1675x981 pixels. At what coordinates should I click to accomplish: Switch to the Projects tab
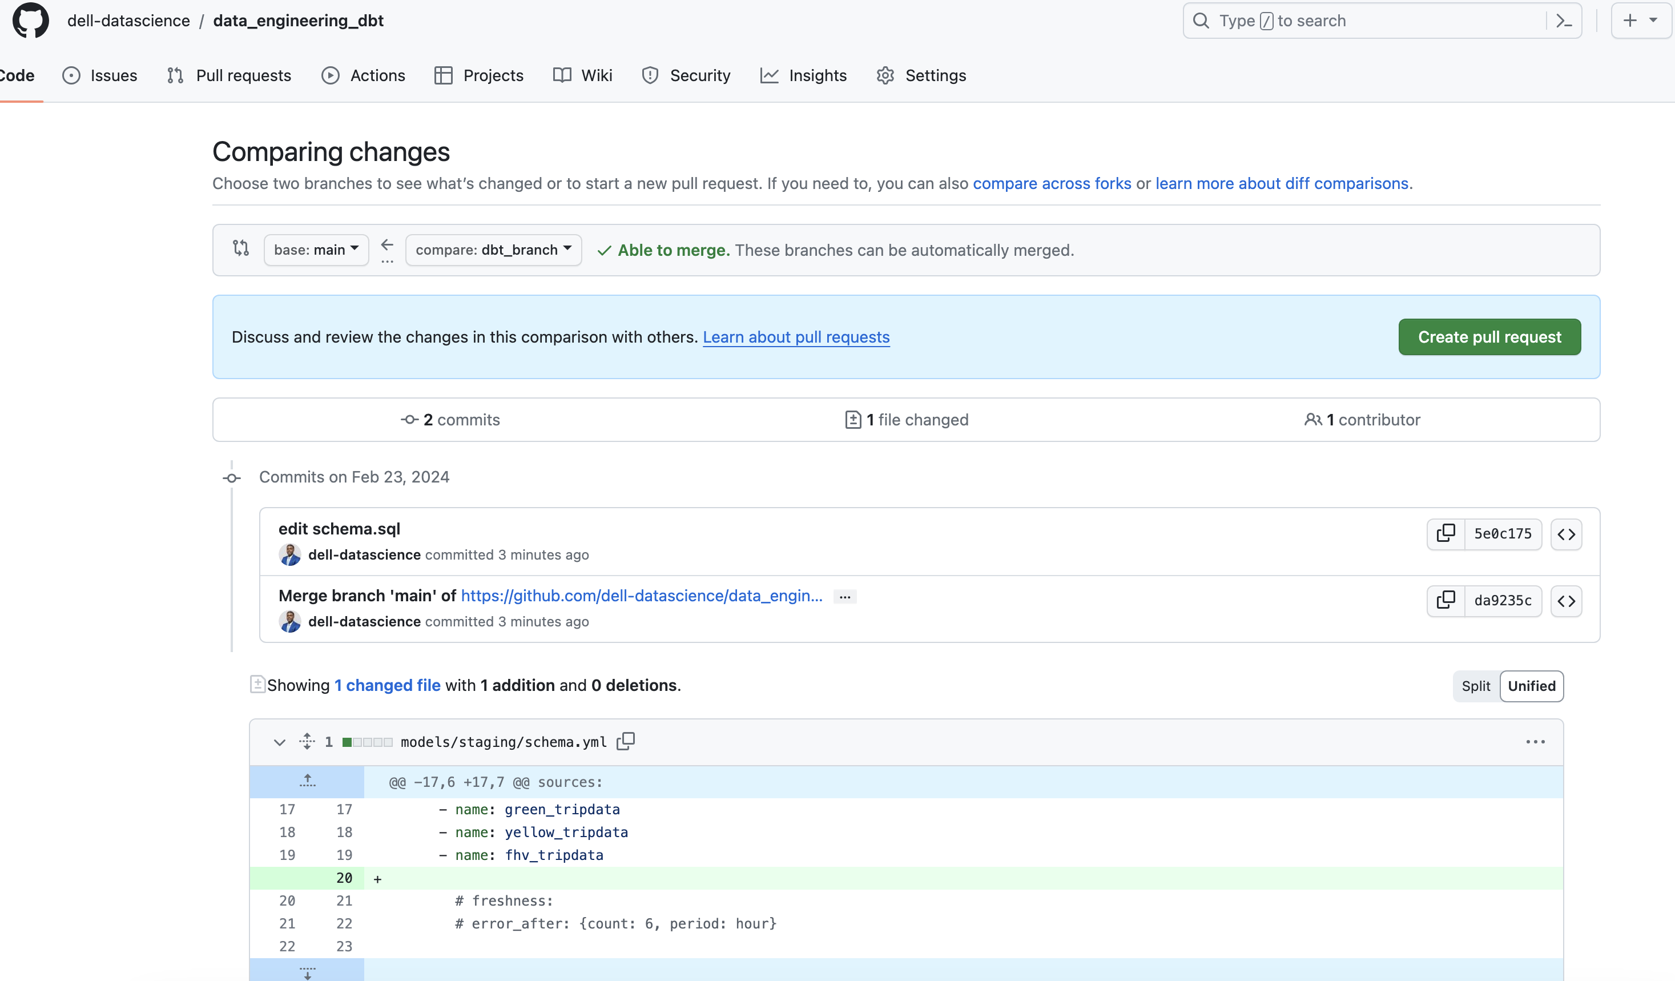click(479, 76)
